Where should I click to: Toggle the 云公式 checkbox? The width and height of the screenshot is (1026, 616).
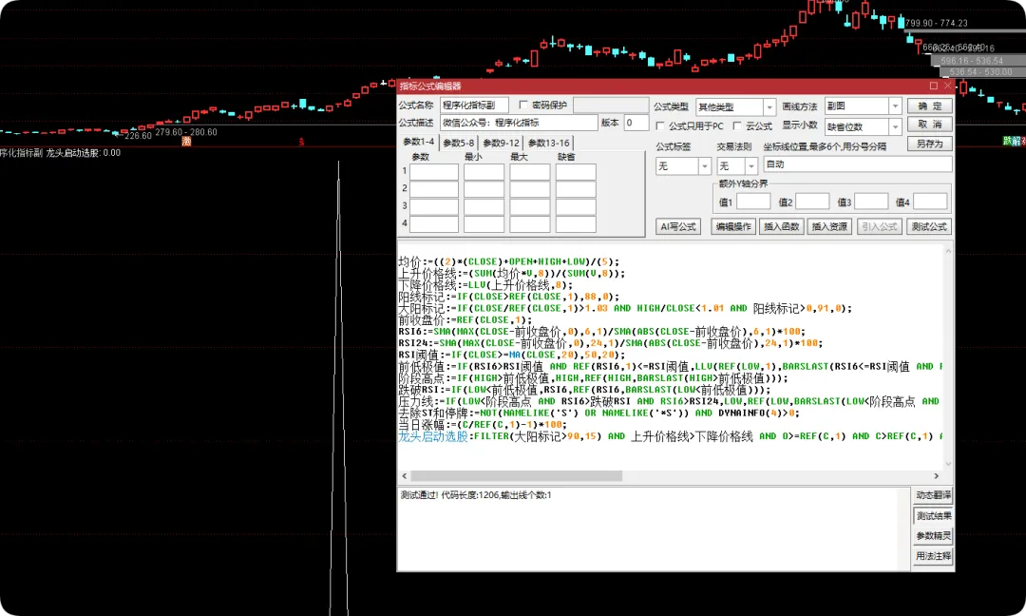click(737, 125)
